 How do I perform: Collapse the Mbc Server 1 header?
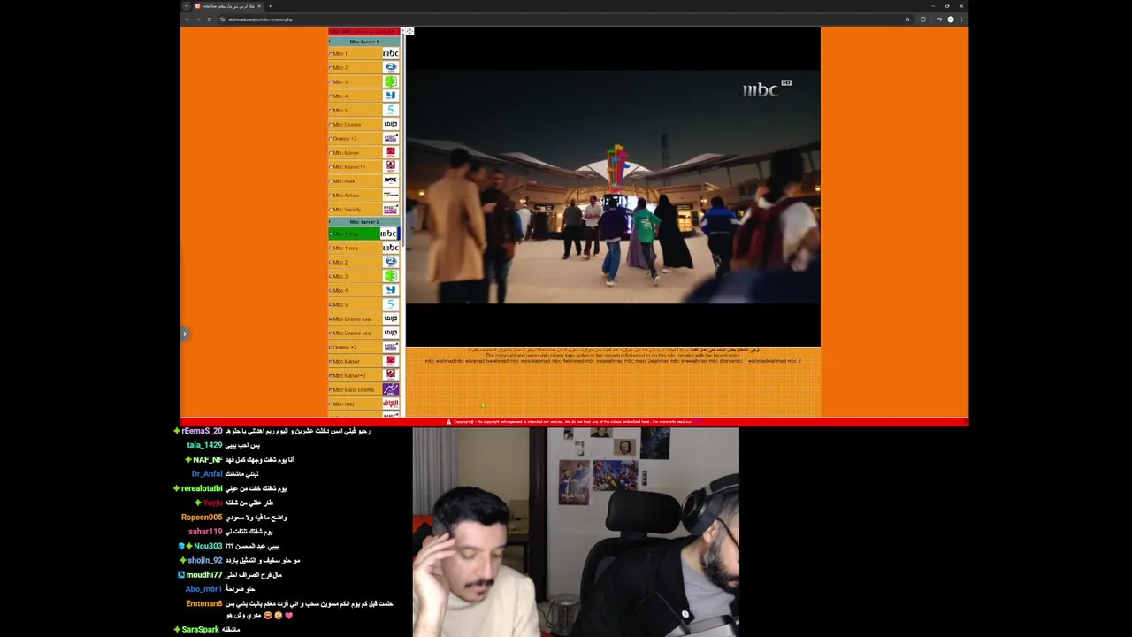pos(364,42)
